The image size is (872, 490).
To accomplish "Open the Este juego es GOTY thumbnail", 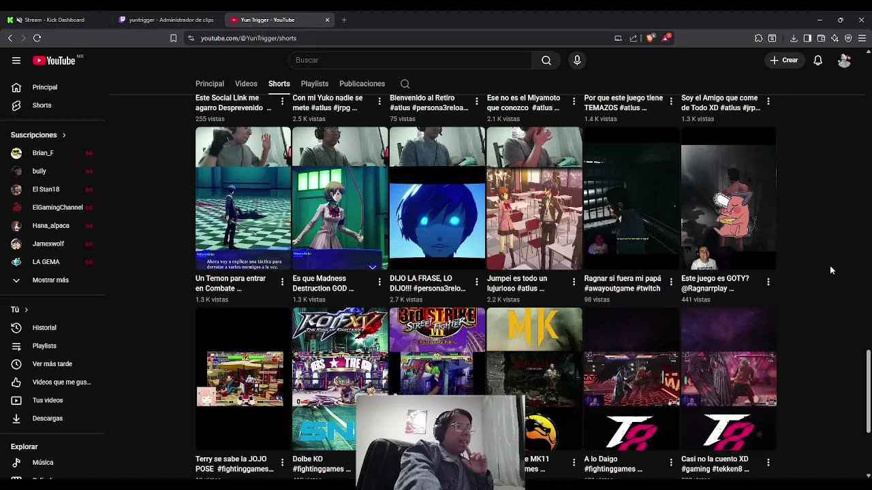I will tap(728, 198).
